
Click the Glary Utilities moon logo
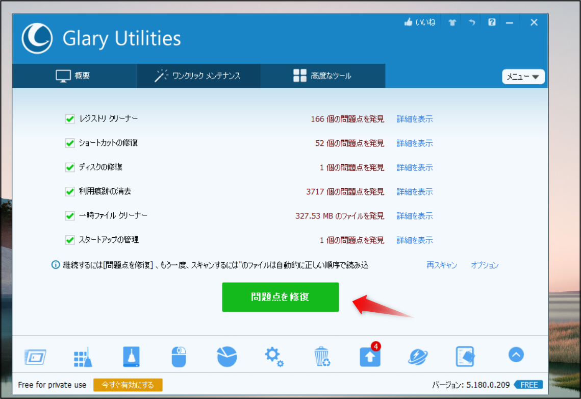(x=37, y=38)
